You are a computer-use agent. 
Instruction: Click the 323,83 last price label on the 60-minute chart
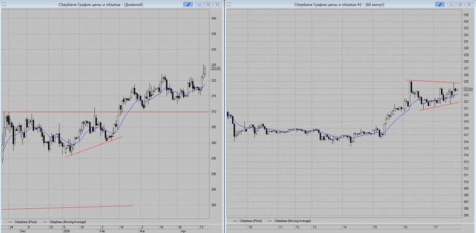(468, 90)
